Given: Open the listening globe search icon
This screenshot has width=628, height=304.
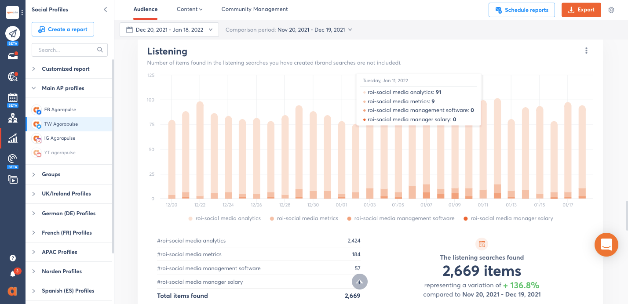Looking at the screenshot, I should tap(13, 77).
